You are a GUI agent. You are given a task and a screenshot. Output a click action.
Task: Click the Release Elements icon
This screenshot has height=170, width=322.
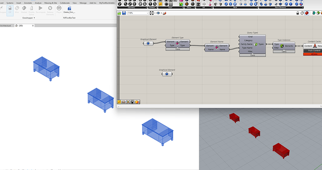click(x=50, y=8)
